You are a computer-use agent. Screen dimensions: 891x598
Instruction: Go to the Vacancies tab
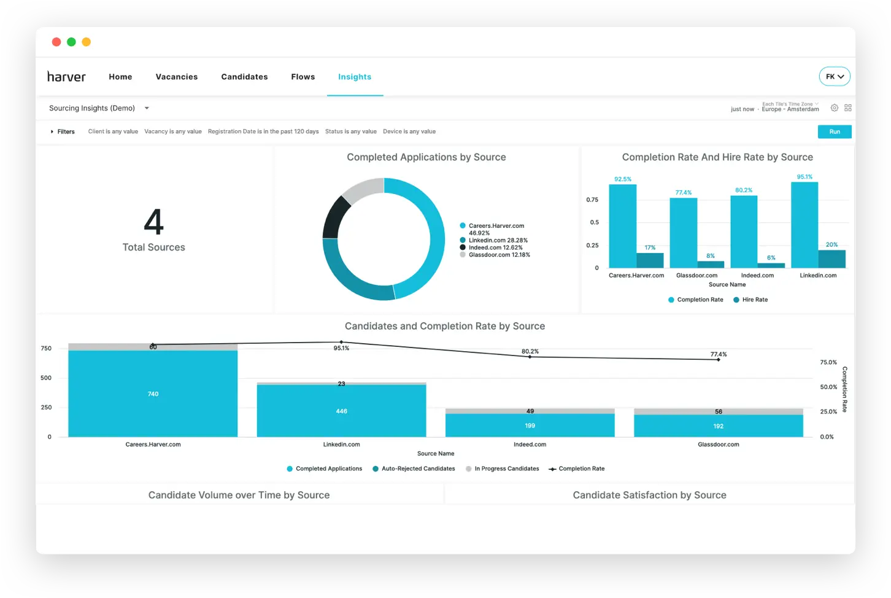(177, 77)
